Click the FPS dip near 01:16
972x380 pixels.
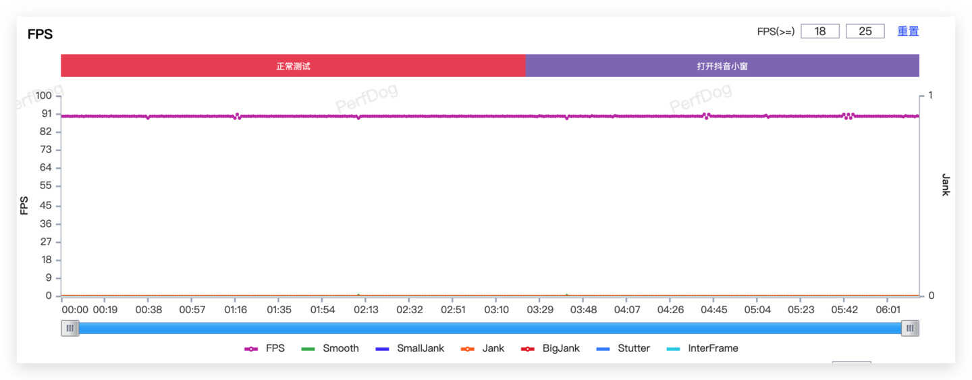[x=236, y=117]
